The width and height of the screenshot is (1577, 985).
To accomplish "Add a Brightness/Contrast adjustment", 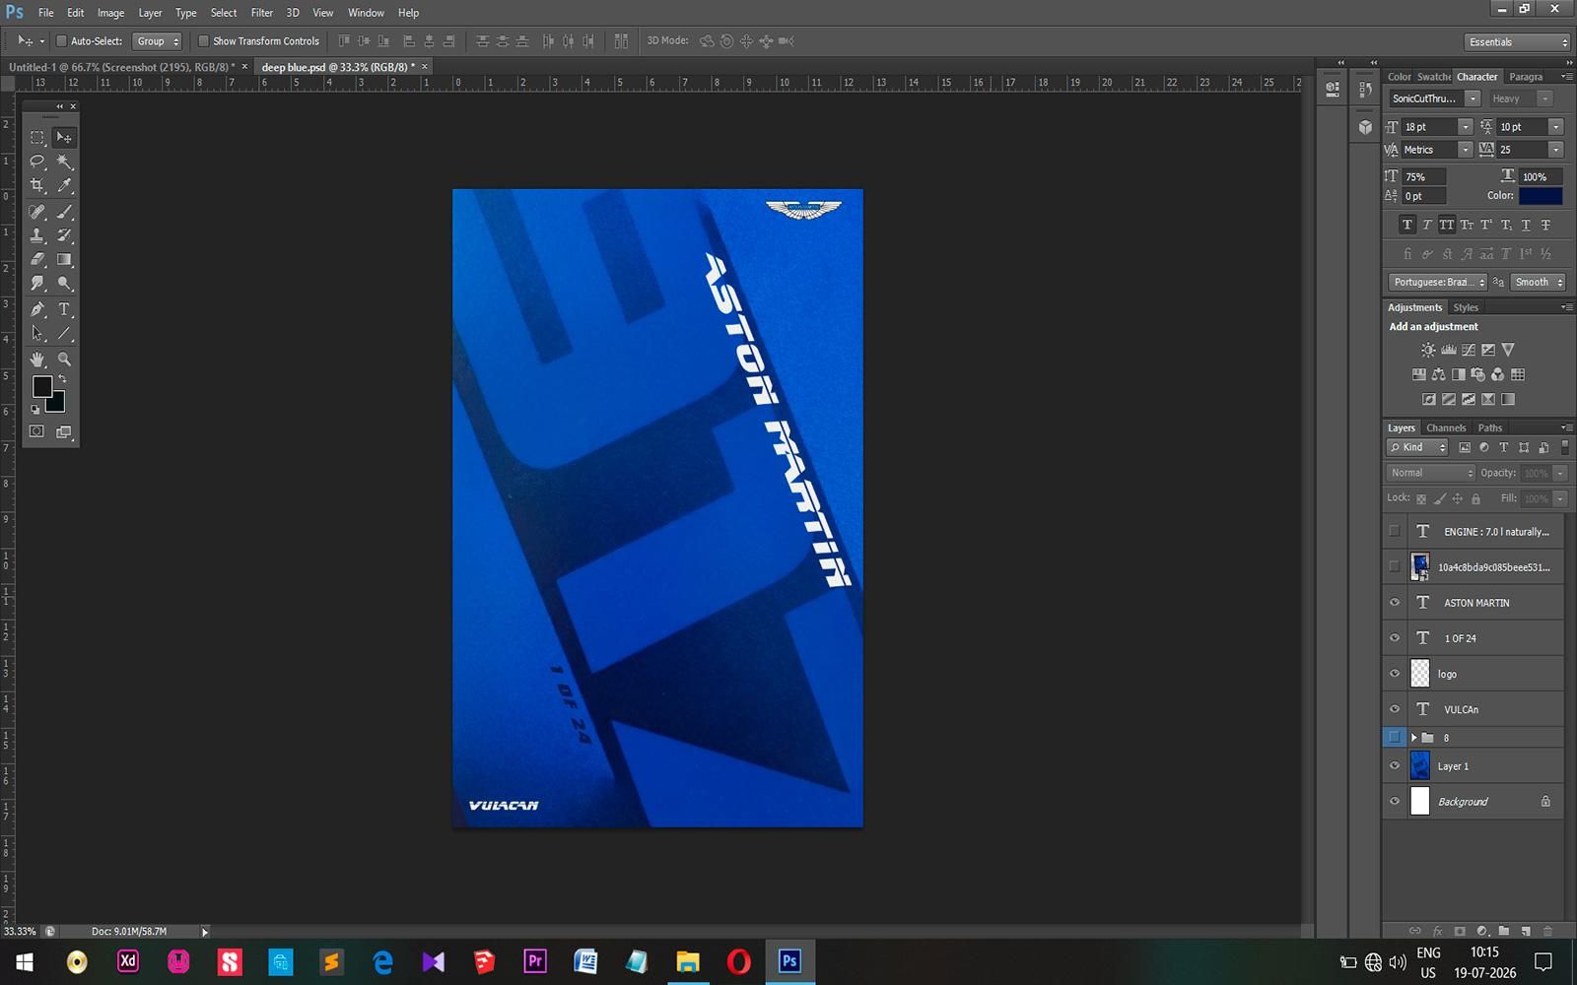I will click(x=1428, y=350).
